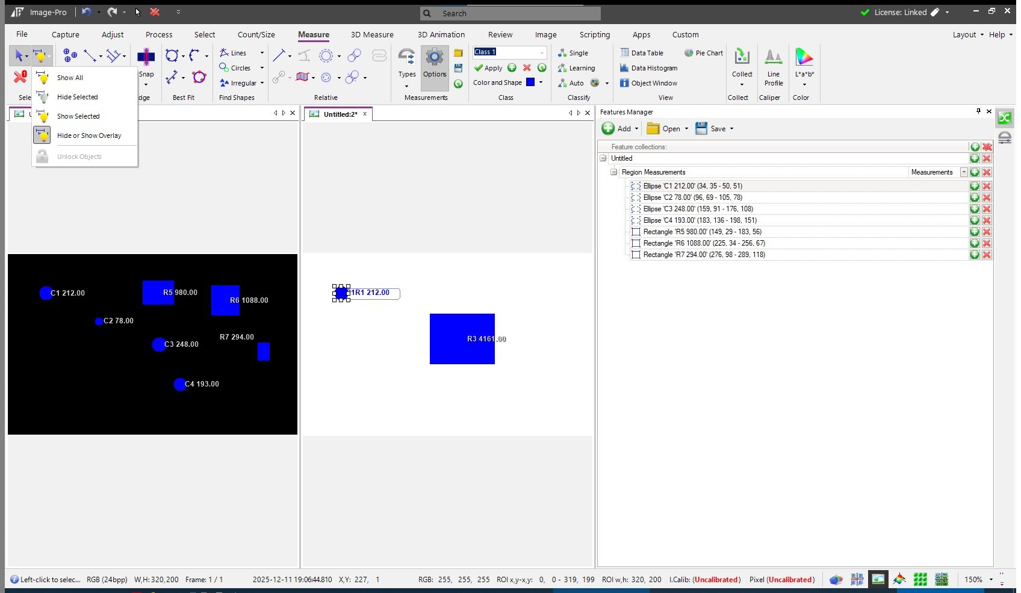1021x593 pixels.
Task: Open the Irregular find shapes dropdown arrow
Action: click(x=262, y=83)
